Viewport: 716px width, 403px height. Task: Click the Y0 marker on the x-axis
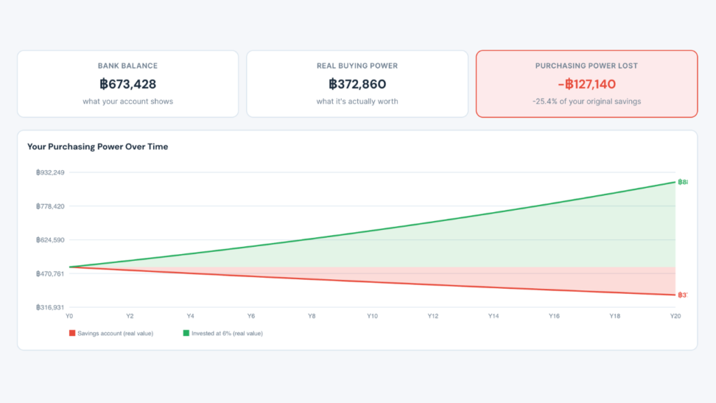pyautogui.click(x=69, y=316)
